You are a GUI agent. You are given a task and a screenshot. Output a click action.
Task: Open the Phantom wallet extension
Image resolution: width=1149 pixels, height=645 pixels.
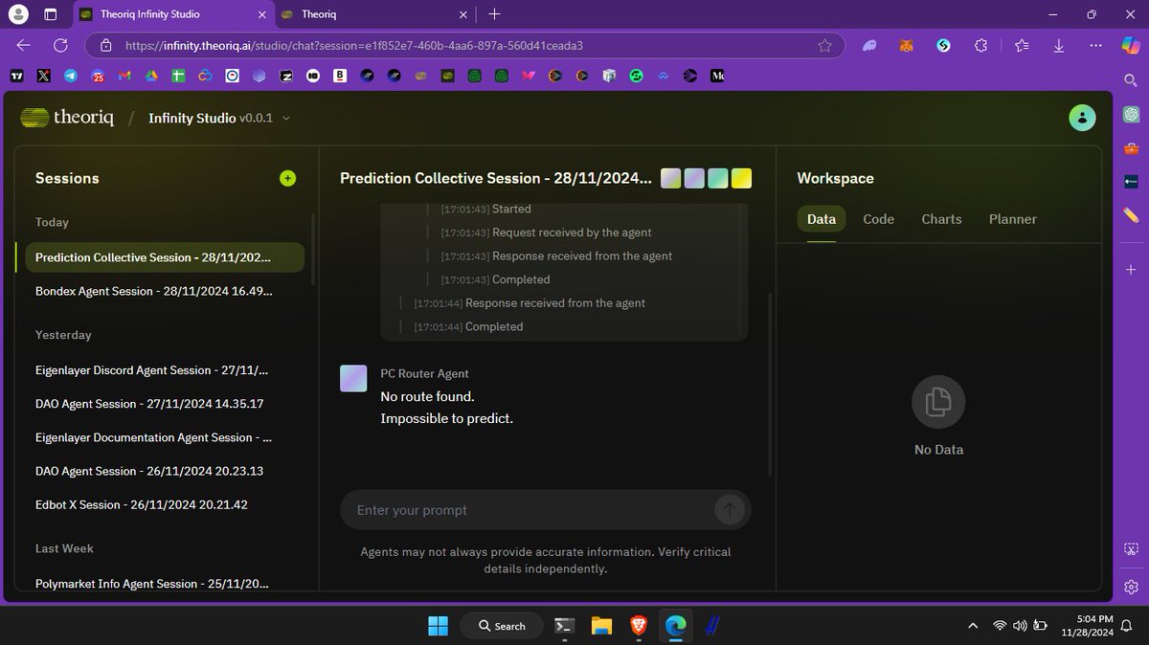pos(869,45)
